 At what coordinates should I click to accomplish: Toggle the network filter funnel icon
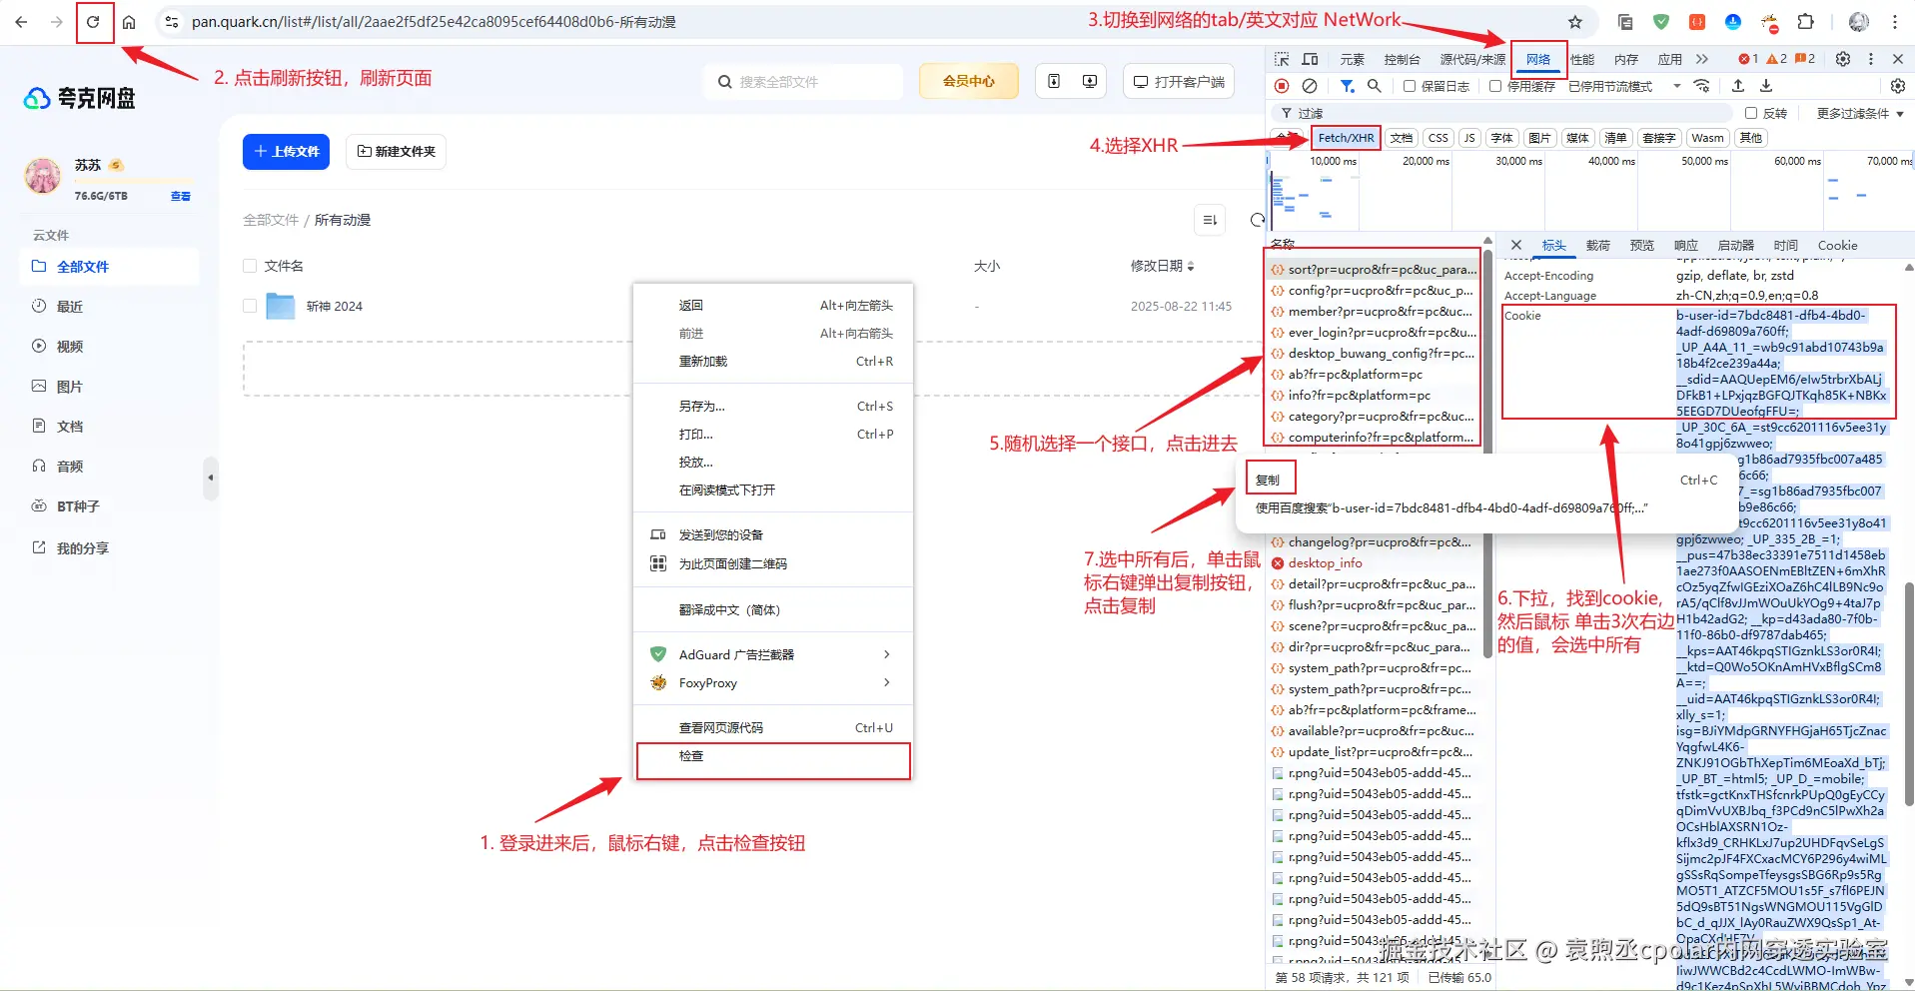click(1348, 86)
